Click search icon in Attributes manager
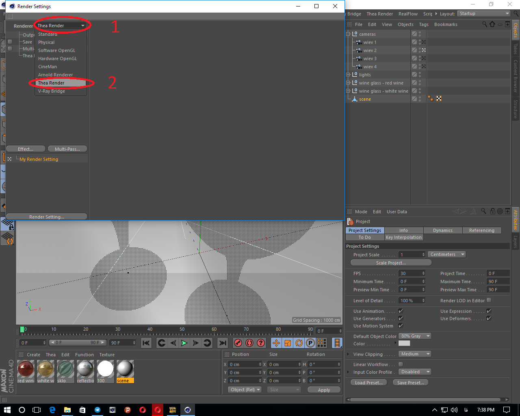 point(483,211)
